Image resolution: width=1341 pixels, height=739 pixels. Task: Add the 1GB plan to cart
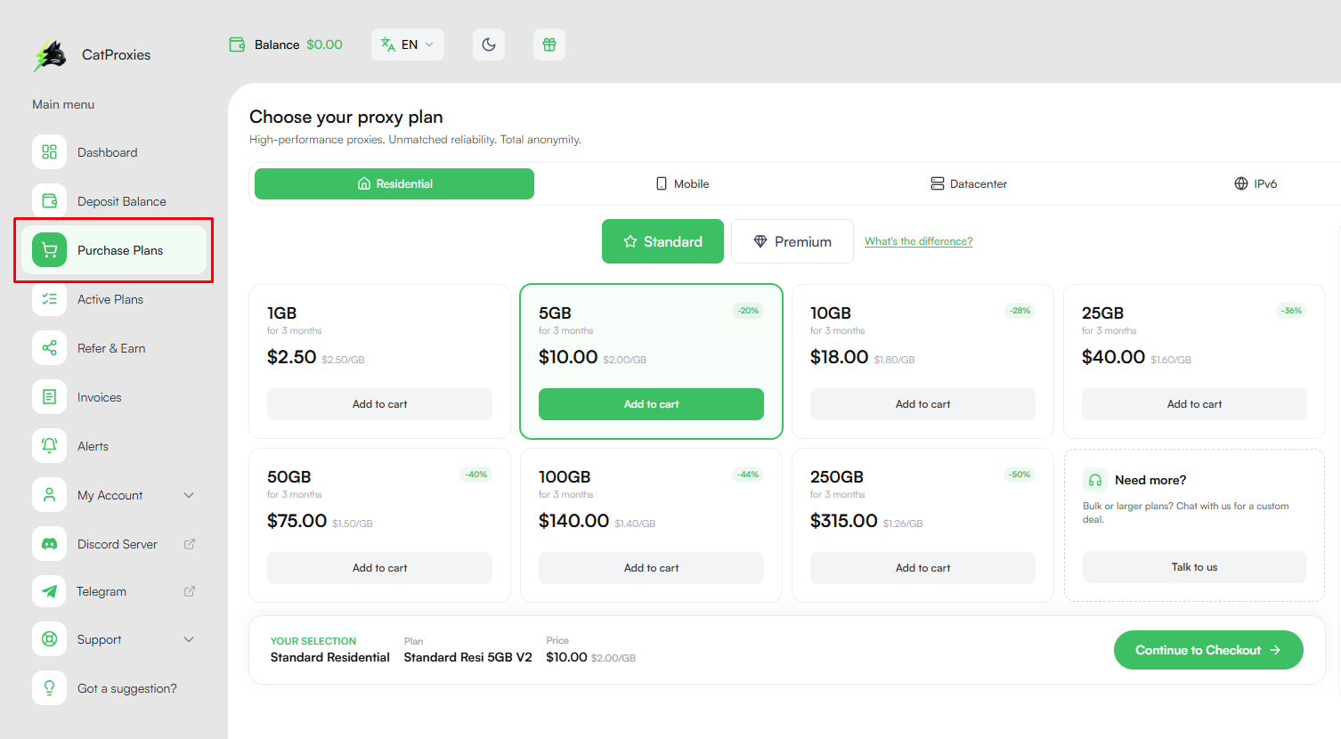point(379,404)
